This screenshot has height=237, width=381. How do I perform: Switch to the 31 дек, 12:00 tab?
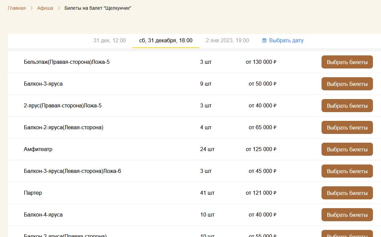point(110,40)
